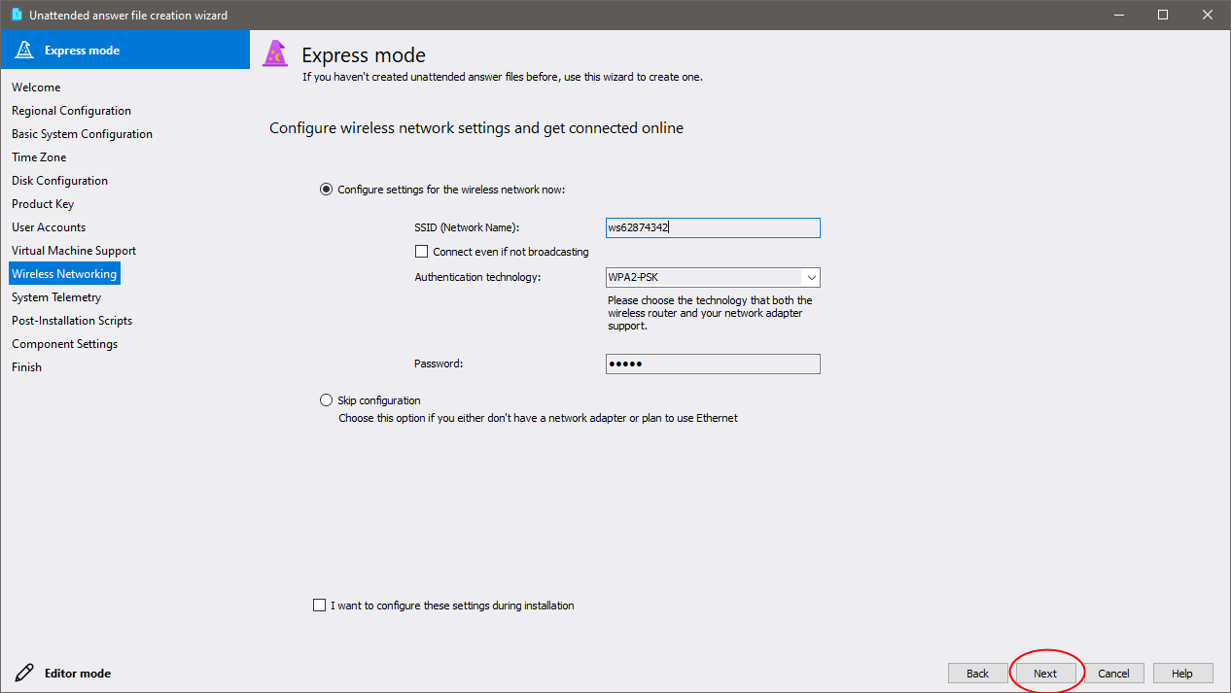Open Regional Configuration step
The image size is (1231, 693).
(71, 111)
